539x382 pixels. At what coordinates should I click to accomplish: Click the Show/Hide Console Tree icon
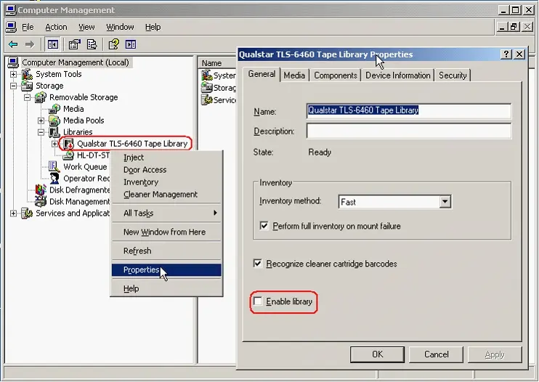(x=53, y=44)
